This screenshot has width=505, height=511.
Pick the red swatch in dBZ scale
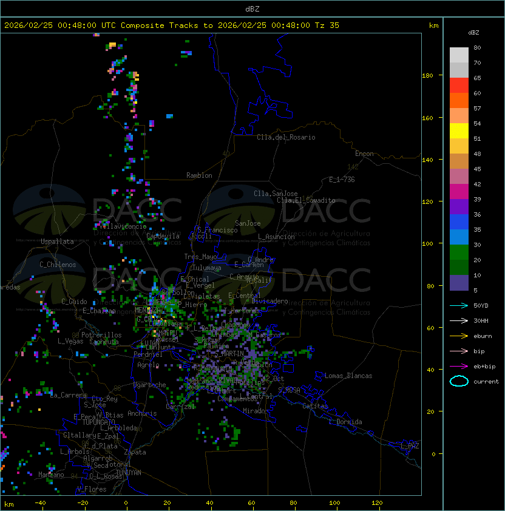459,86
